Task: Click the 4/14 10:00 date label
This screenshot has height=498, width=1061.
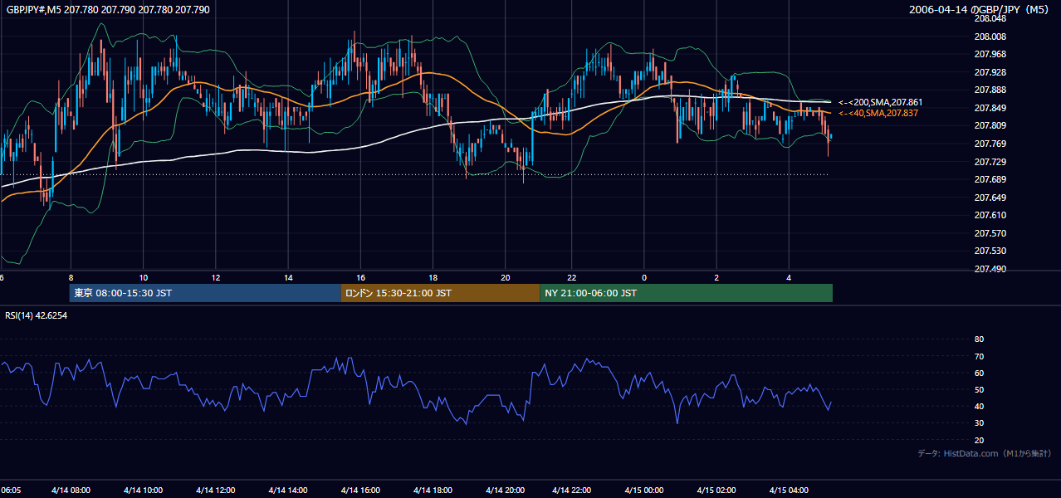Action: pyautogui.click(x=143, y=491)
